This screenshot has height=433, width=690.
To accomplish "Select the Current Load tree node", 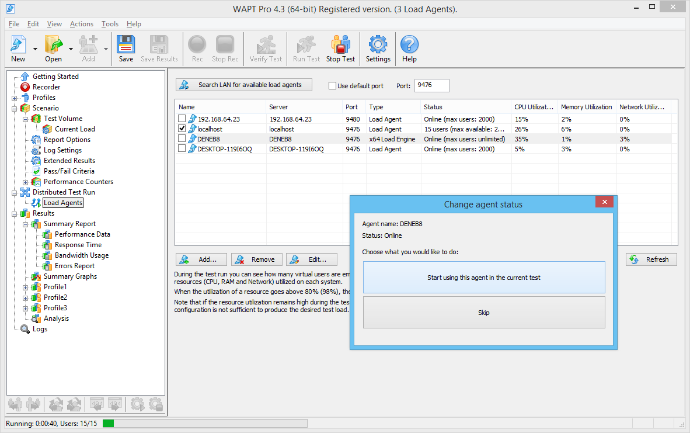I will click(x=75, y=129).
